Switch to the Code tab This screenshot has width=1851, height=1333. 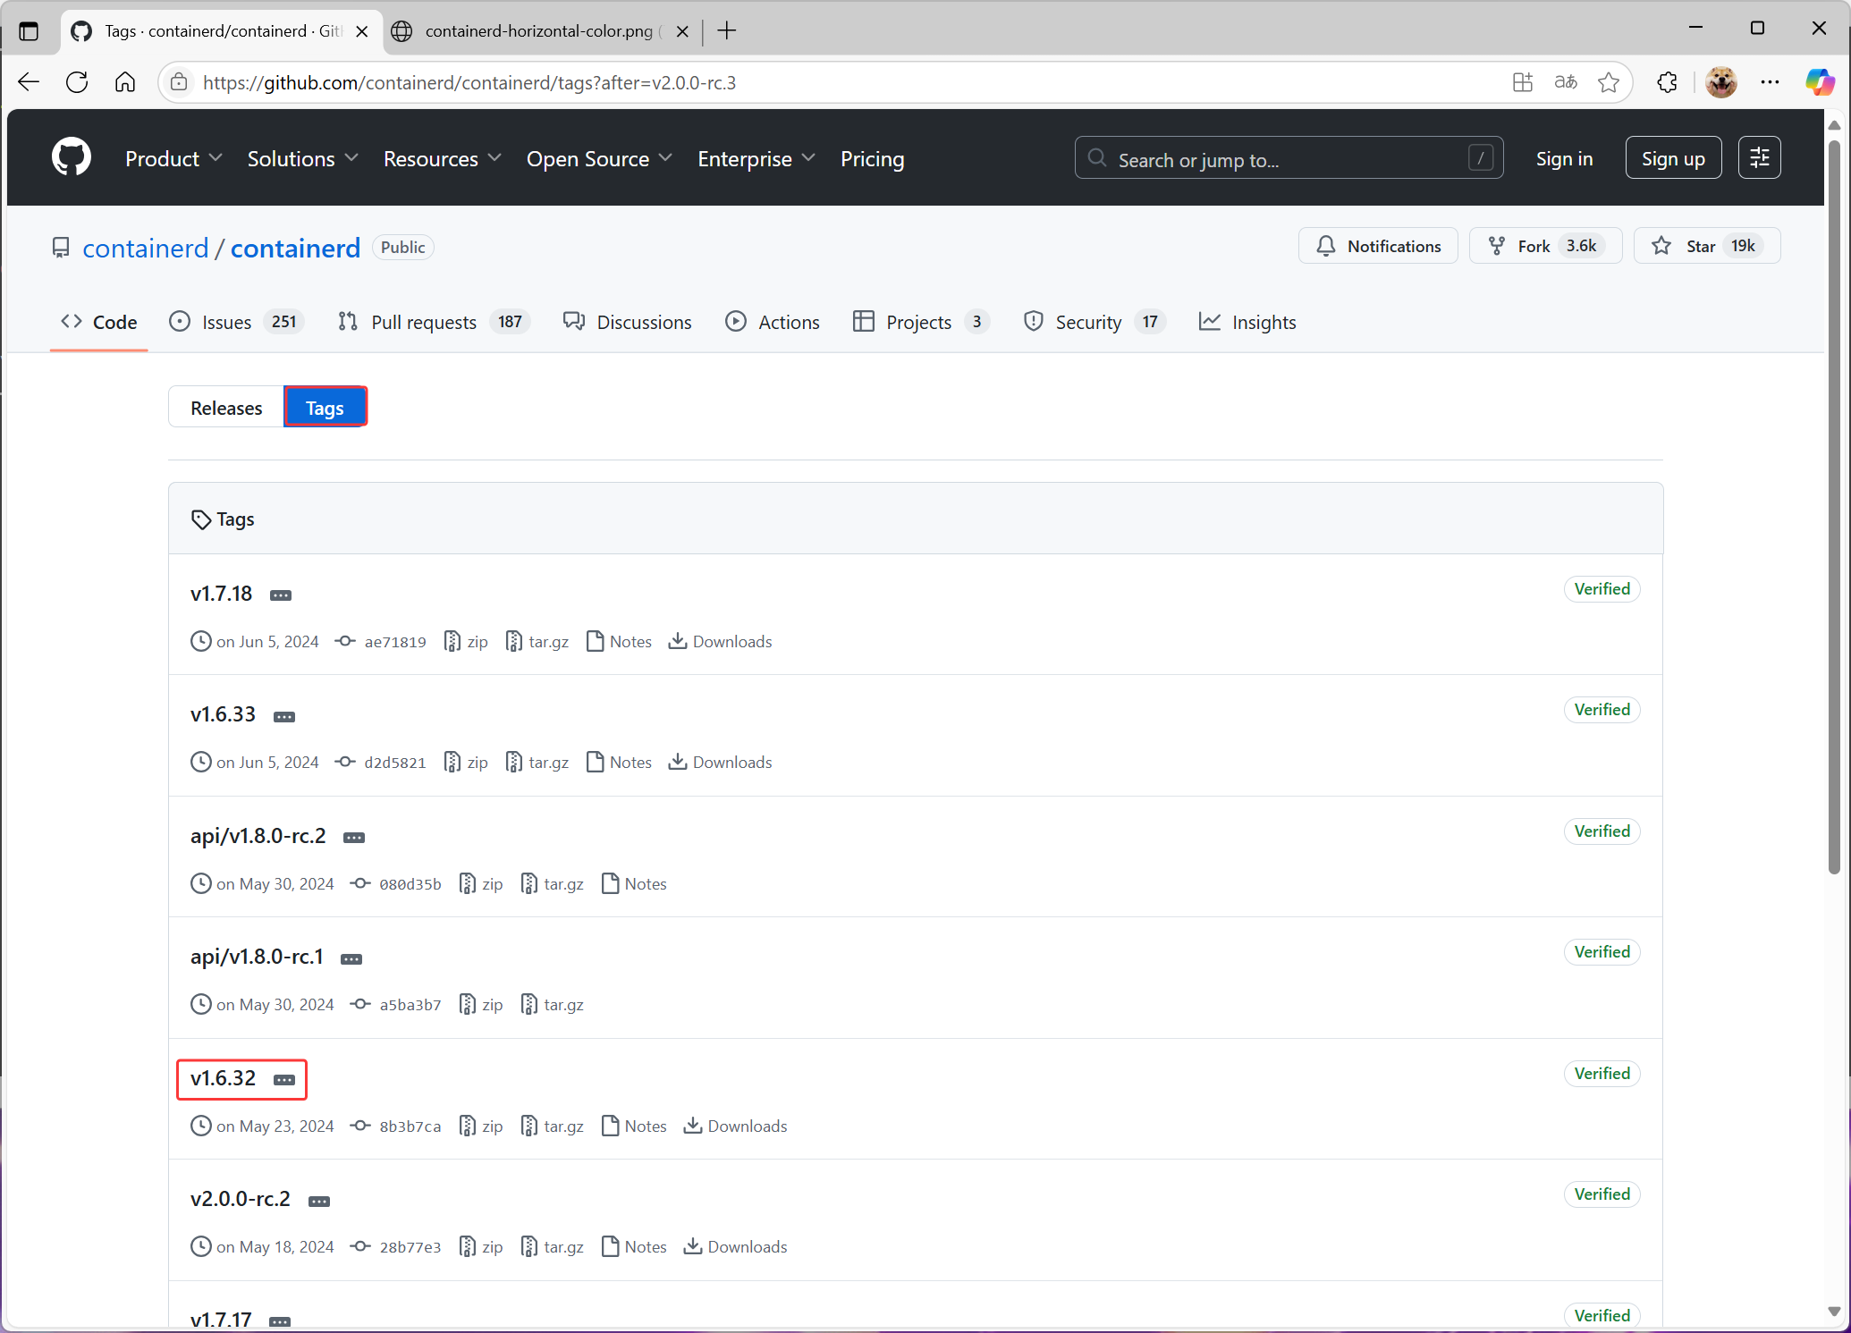pyautogui.click(x=98, y=322)
